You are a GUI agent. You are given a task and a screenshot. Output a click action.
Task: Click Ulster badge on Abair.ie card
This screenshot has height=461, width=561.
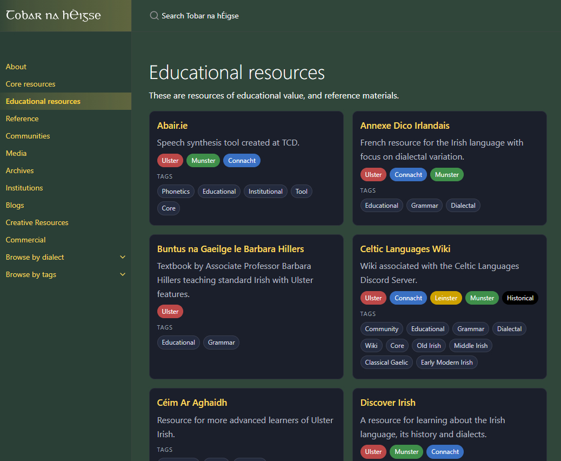click(x=170, y=161)
